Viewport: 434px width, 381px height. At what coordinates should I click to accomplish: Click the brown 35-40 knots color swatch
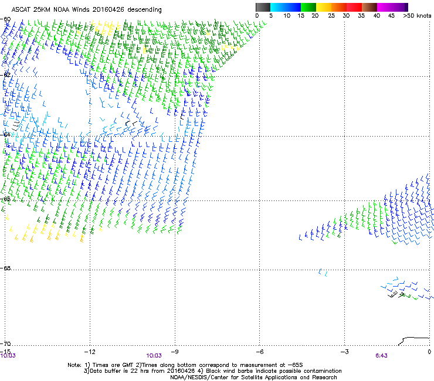tap(369, 7)
